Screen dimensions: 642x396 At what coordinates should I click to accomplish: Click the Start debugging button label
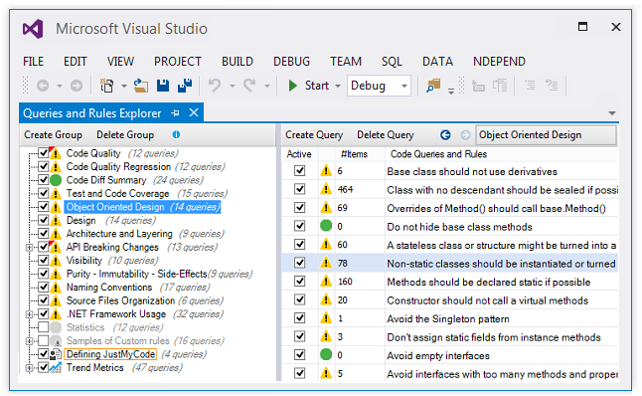pos(316,86)
